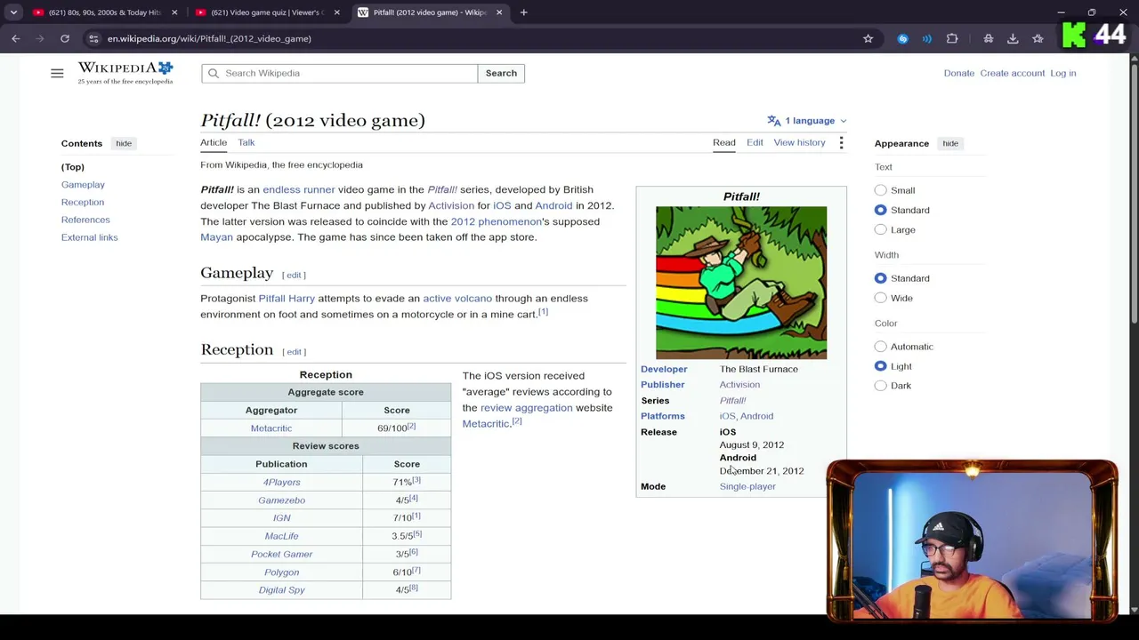Select Wide page width
This screenshot has height=640, width=1139.
pyautogui.click(x=880, y=298)
